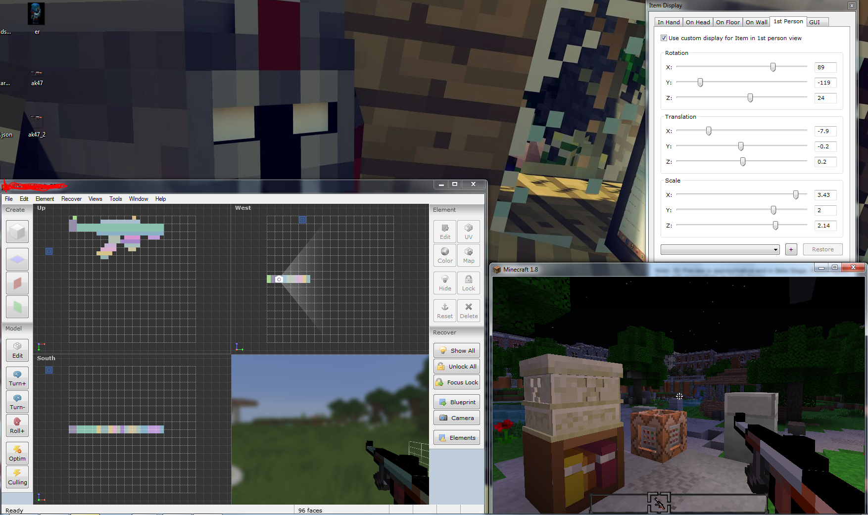Image resolution: width=868 pixels, height=515 pixels.
Task: Create a new cube element
Action: 17,232
